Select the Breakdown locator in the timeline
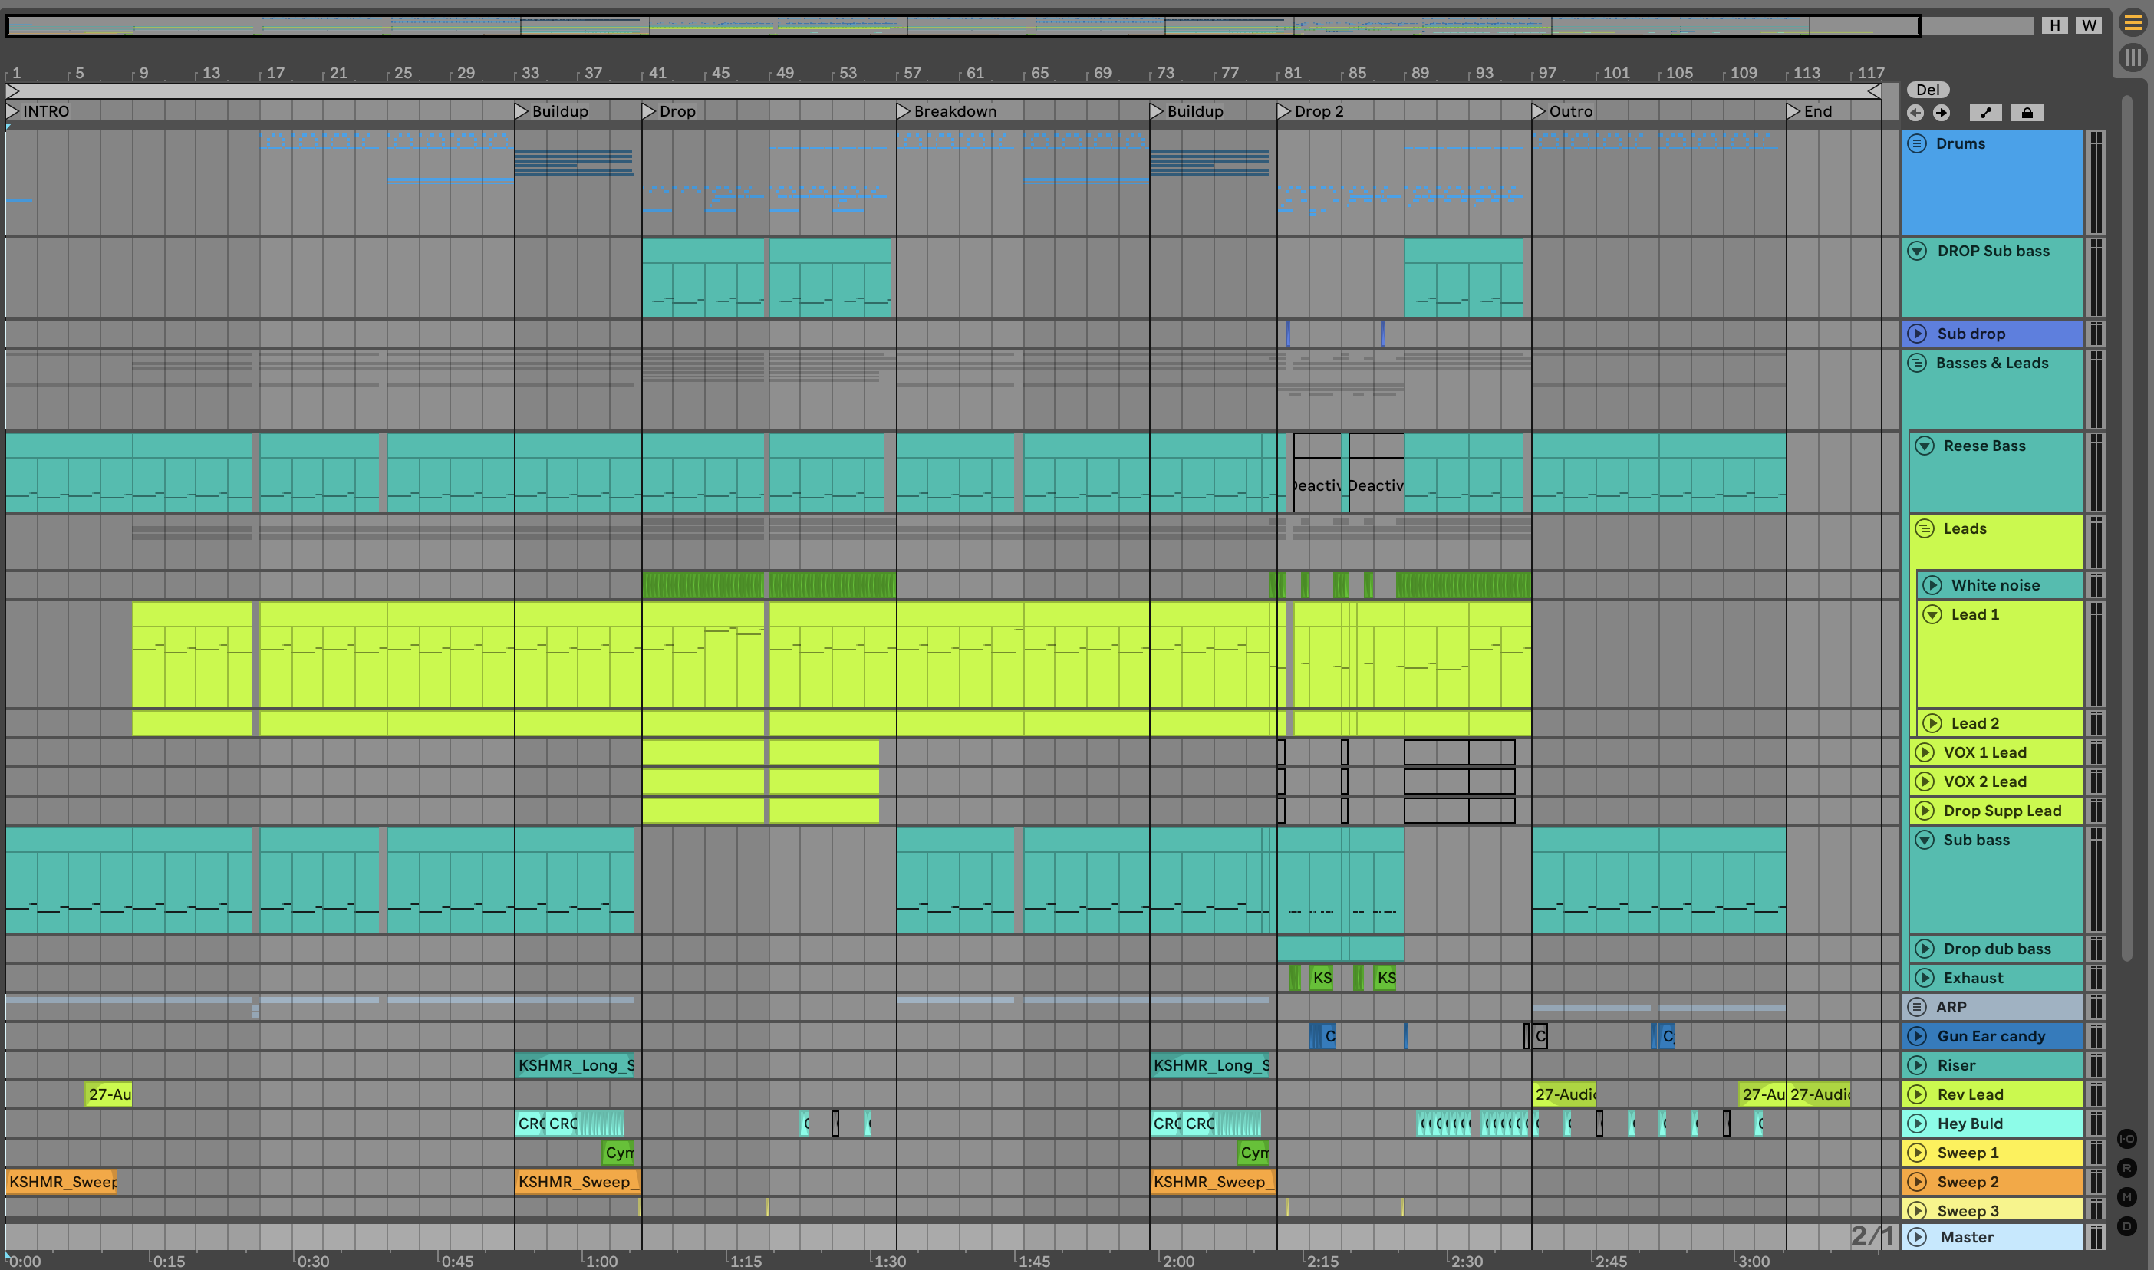Image resolution: width=2154 pixels, height=1270 pixels. [904, 111]
